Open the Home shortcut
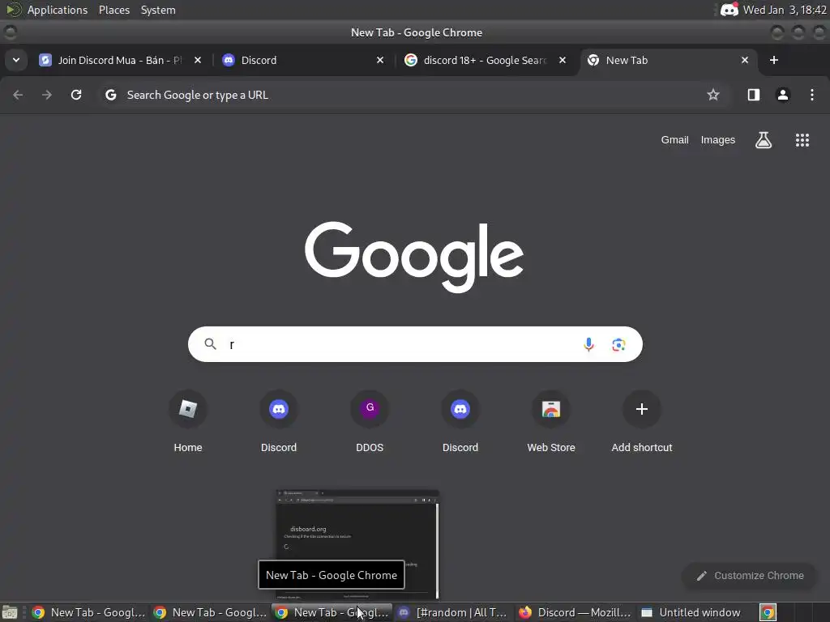Image resolution: width=830 pixels, height=622 pixels. (x=188, y=421)
